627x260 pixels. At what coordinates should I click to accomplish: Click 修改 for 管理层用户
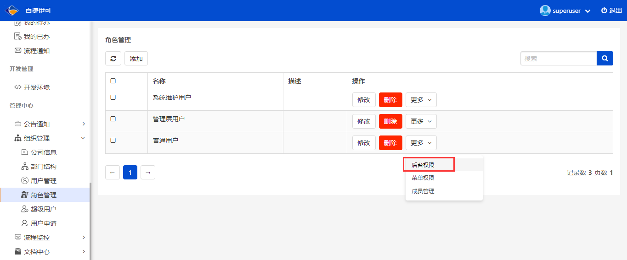[364, 121]
